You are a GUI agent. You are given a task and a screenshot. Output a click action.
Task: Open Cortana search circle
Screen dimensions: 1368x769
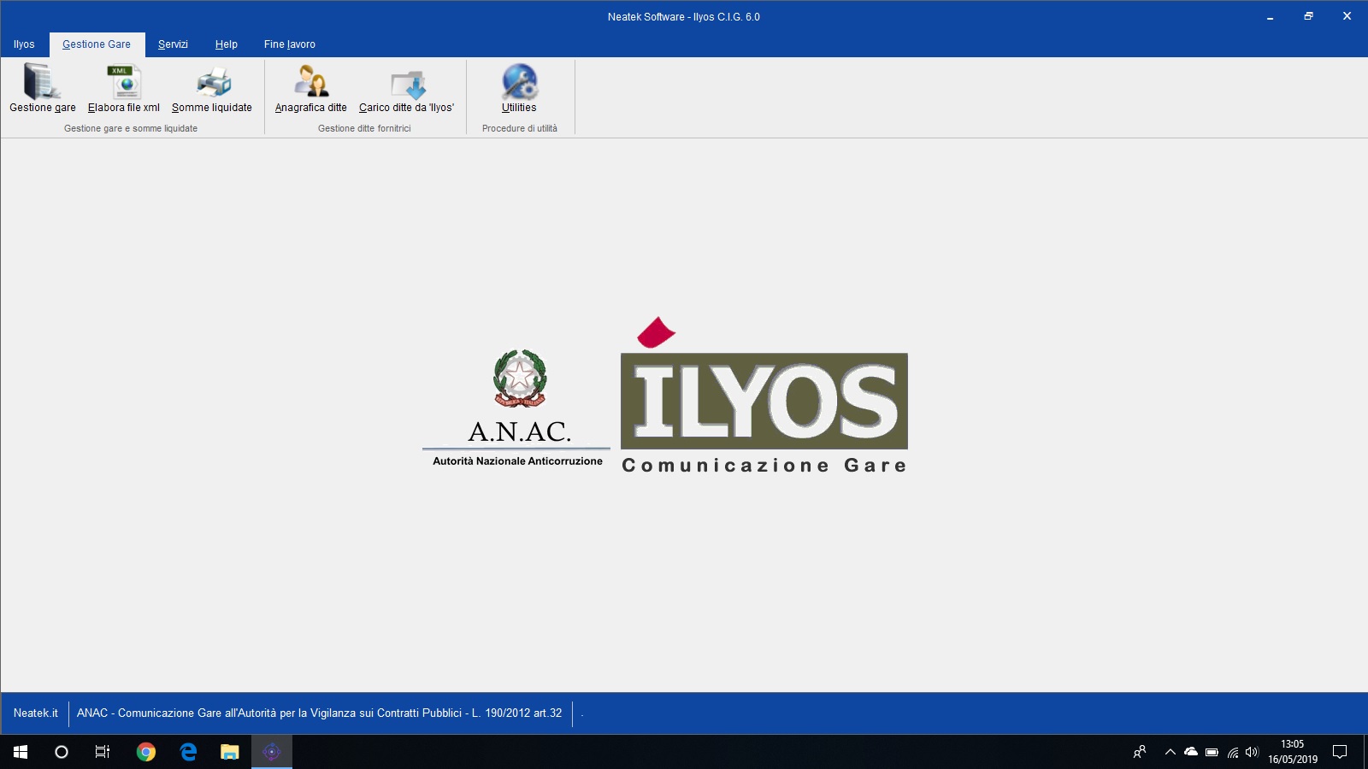pyautogui.click(x=62, y=752)
